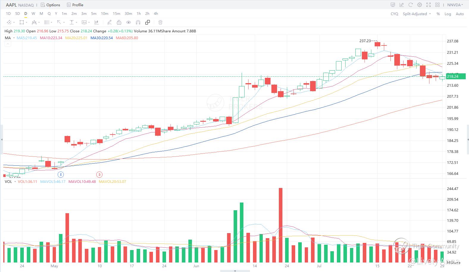Collapse the indicator legend with the small arrow box

8,44
